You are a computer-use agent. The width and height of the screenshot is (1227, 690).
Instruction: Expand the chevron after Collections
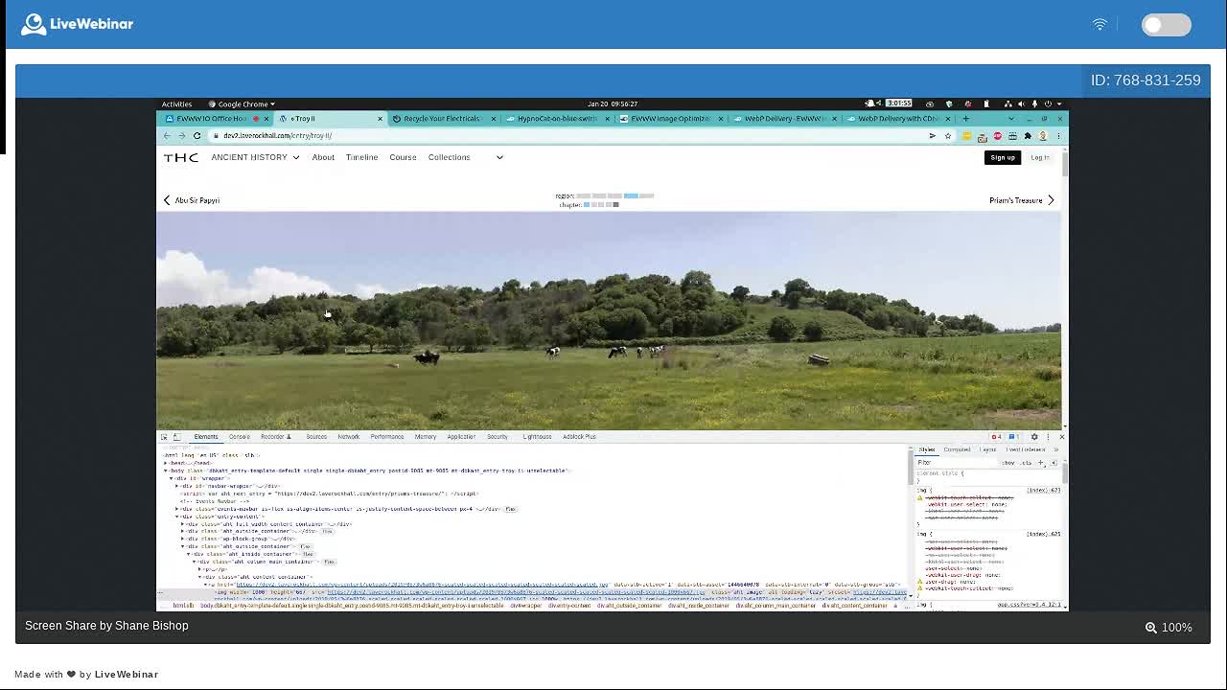point(499,157)
